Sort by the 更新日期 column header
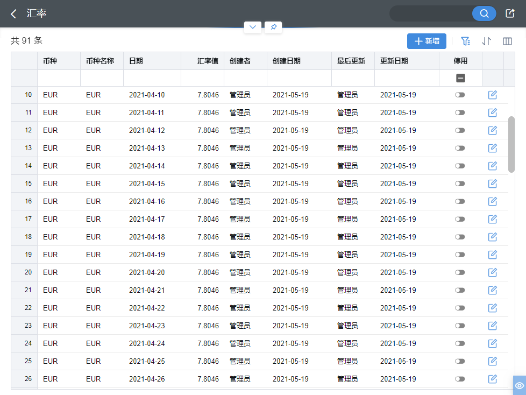The image size is (526, 395). 407,61
